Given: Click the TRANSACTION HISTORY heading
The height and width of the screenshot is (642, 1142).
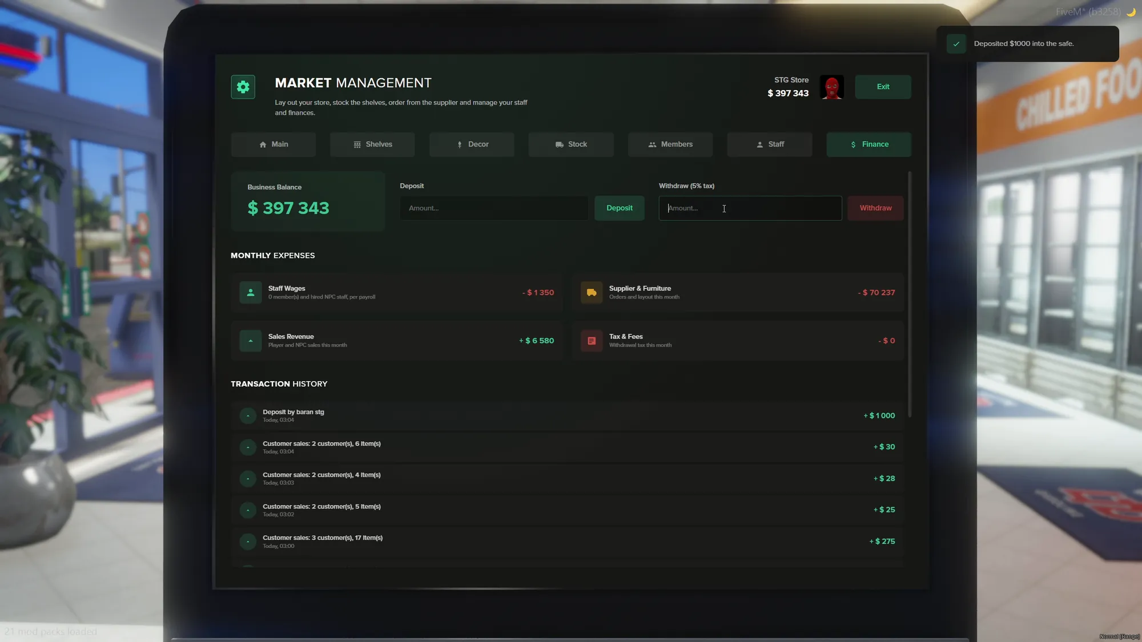Looking at the screenshot, I should [x=279, y=384].
